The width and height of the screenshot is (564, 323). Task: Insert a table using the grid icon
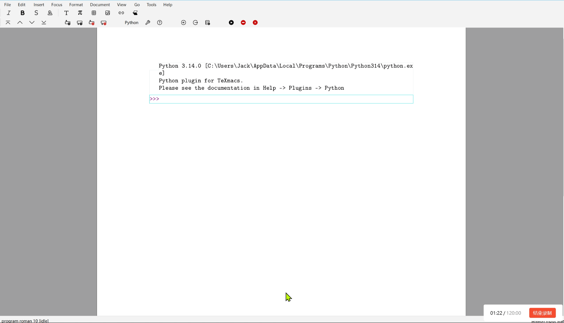pyautogui.click(x=94, y=13)
